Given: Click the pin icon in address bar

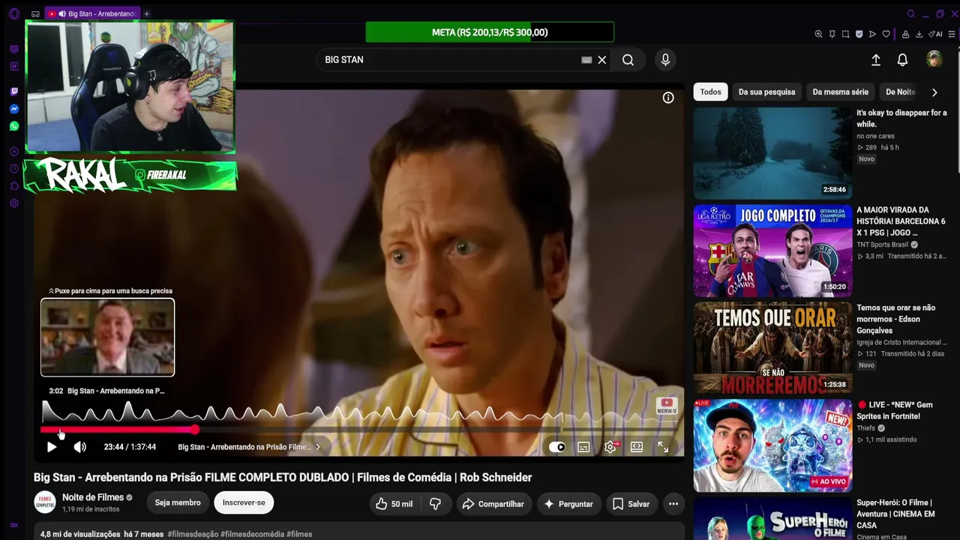Looking at the screenshot, I should click(x=832, y=34).
